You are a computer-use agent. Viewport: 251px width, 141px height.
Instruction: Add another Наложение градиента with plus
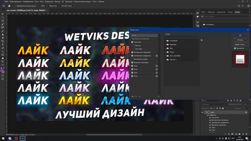pyautogui.click(x=156, y=56)
